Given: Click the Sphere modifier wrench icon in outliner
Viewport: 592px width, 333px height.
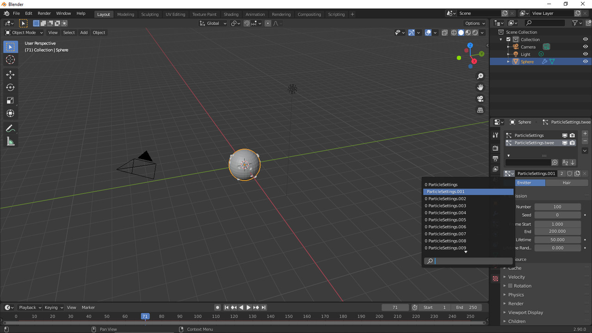Looking at the screenshot, I should coord(544,62).
